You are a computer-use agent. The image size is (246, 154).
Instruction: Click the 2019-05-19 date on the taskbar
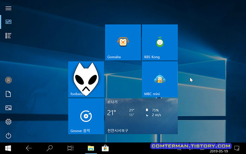pos(219,151)
